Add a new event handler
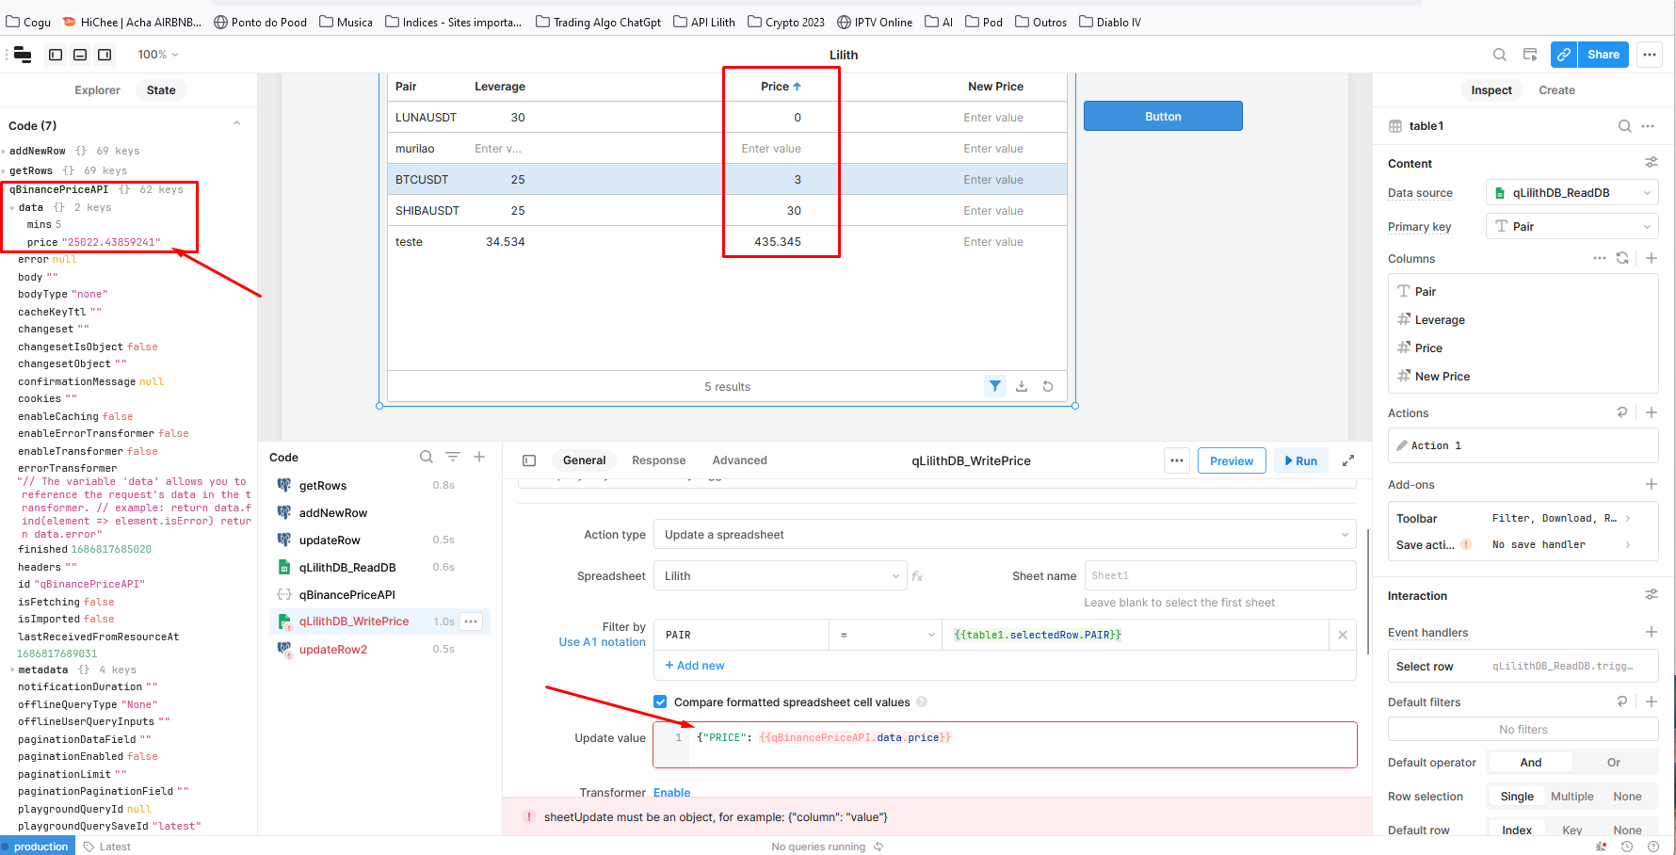Image resolution: width=1676 pixels, height=855 pixels. (x=1652, y=632)
